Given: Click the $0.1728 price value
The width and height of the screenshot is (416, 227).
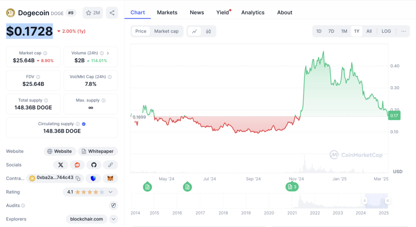Looking at the screenshot, I should point(29,31).
